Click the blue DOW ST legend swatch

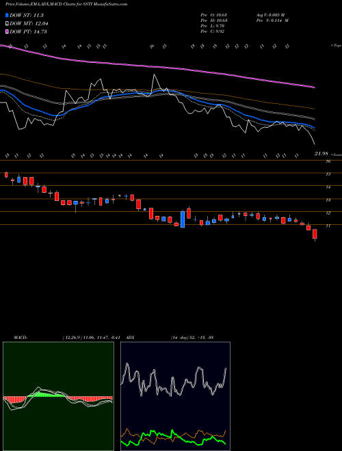[7, 15]
